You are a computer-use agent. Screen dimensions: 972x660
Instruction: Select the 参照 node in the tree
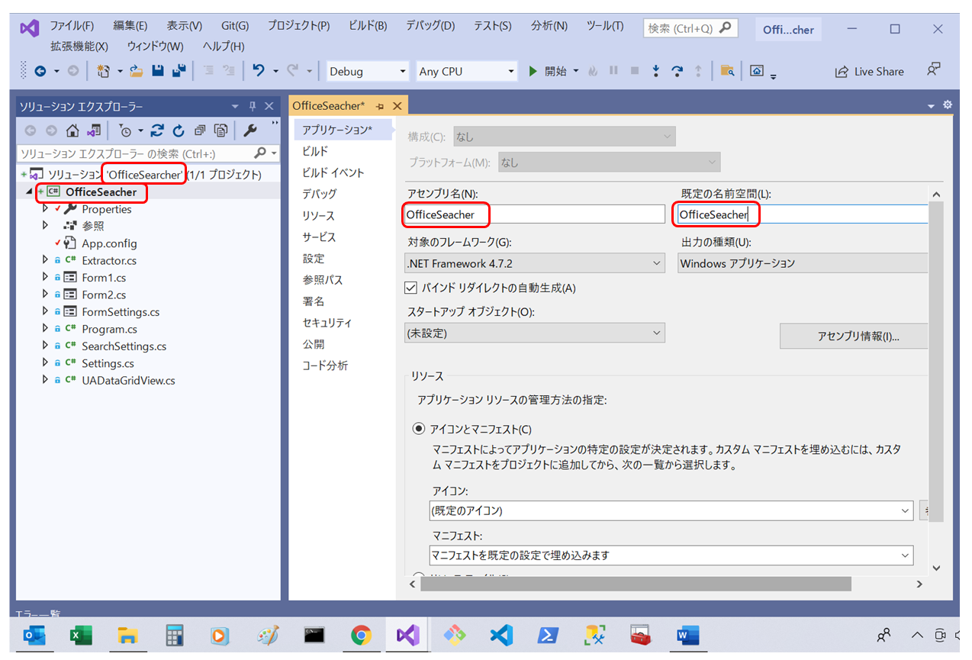pyautogui.click(x=93, y=226)
